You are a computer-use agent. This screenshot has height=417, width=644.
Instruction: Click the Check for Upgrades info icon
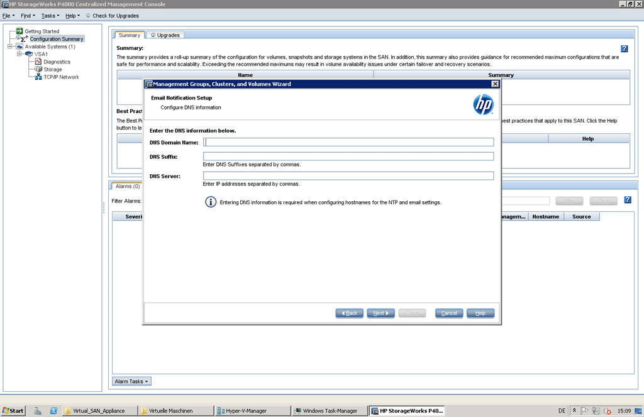pos(88,16)
